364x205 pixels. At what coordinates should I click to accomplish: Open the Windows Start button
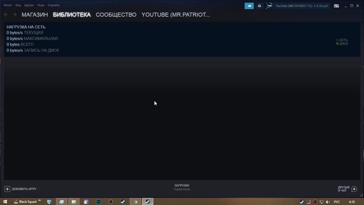pos(5,202)
